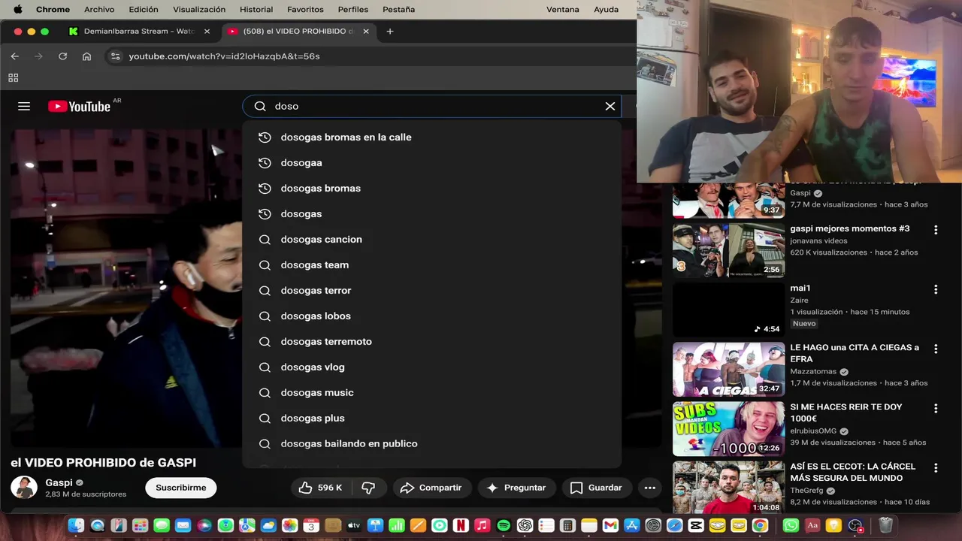Image resolution: width=962 pixels, height=541 pixels.
Task: Open the Historial menu
Action: click(x=256, y=9)
